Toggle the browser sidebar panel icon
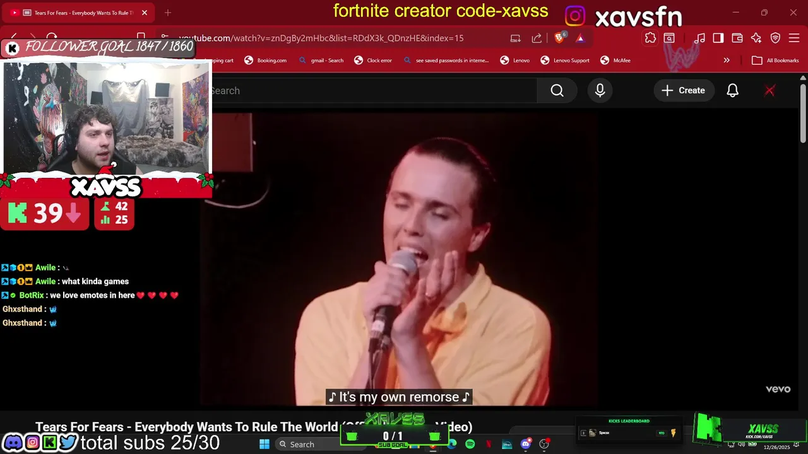The height and width of the screenshot is (454, 808). pyautogui.click(x=718, y=38)
